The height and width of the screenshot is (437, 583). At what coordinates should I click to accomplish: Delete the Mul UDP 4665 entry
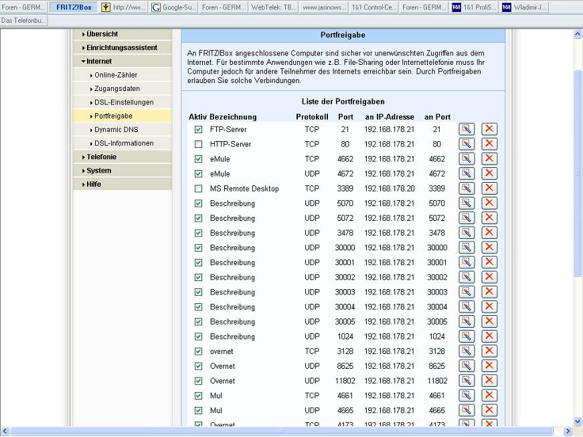(489, 410)
